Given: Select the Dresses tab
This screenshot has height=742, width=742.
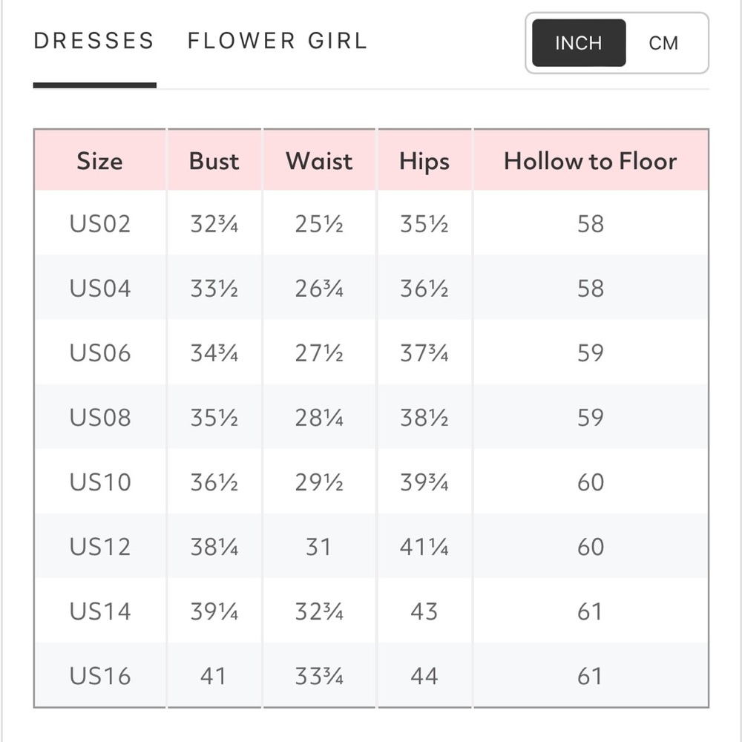Looking at the screenshot, I should (94, 41).
